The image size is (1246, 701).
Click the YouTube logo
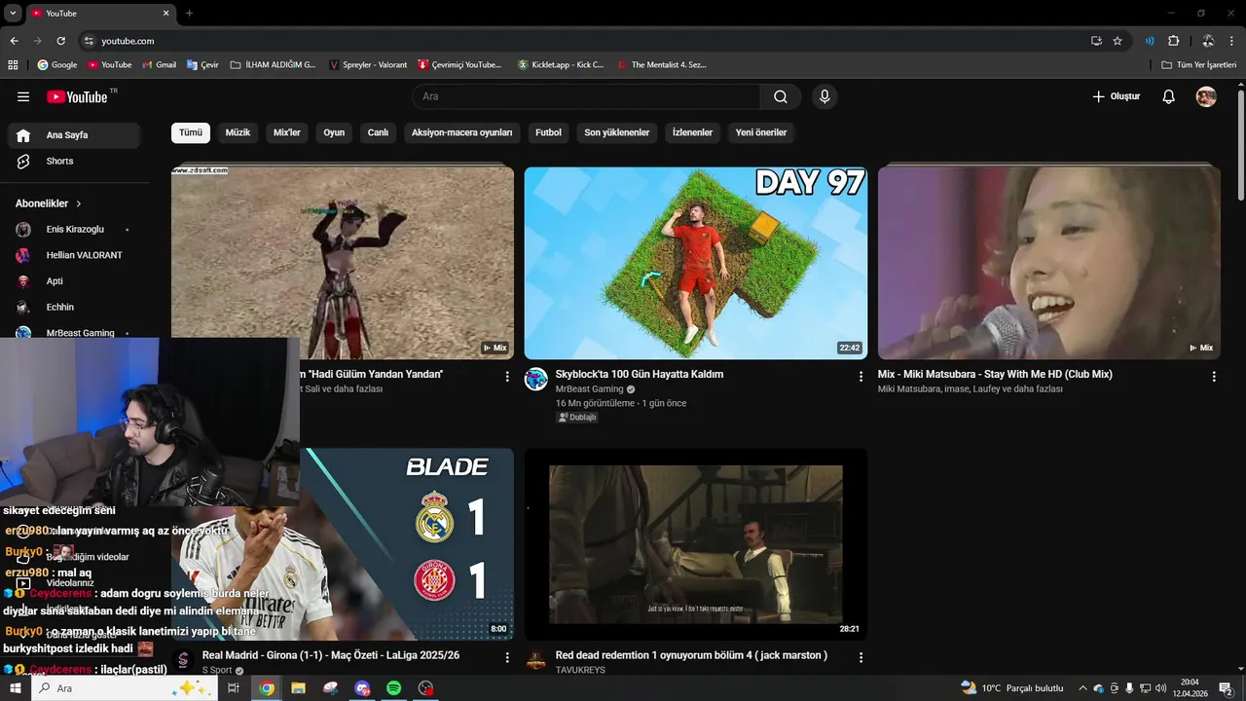coord(77,96)
